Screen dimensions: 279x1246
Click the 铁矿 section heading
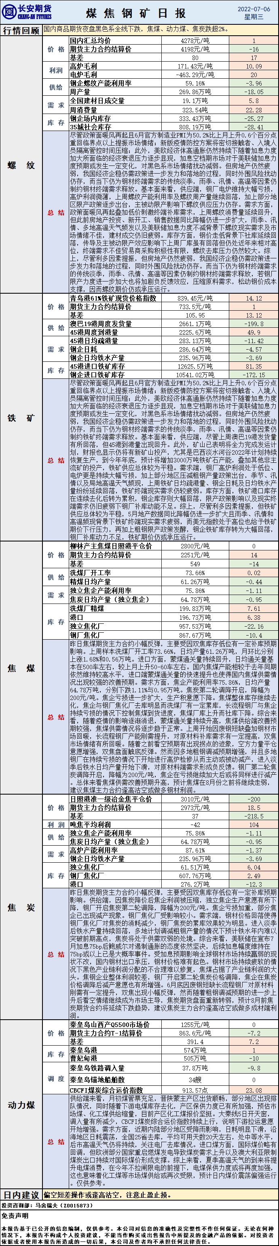coord(21,418)
